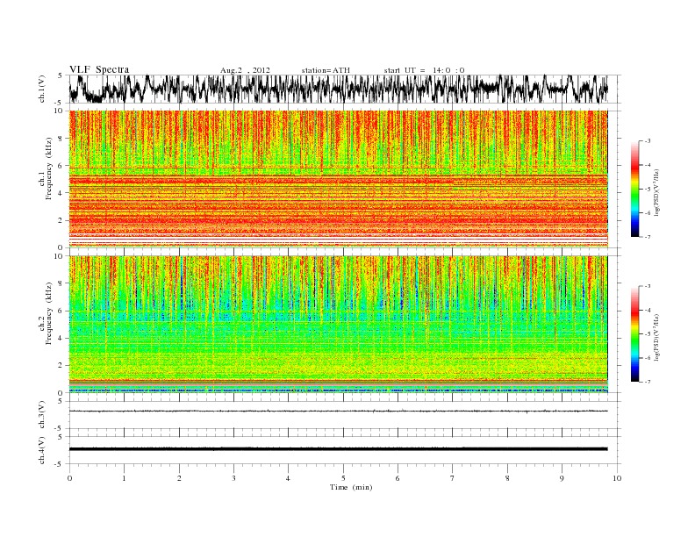The image size is (695, 537).
Task: Click the ch.2 spectrogram color bar
Action: (634, 333)
